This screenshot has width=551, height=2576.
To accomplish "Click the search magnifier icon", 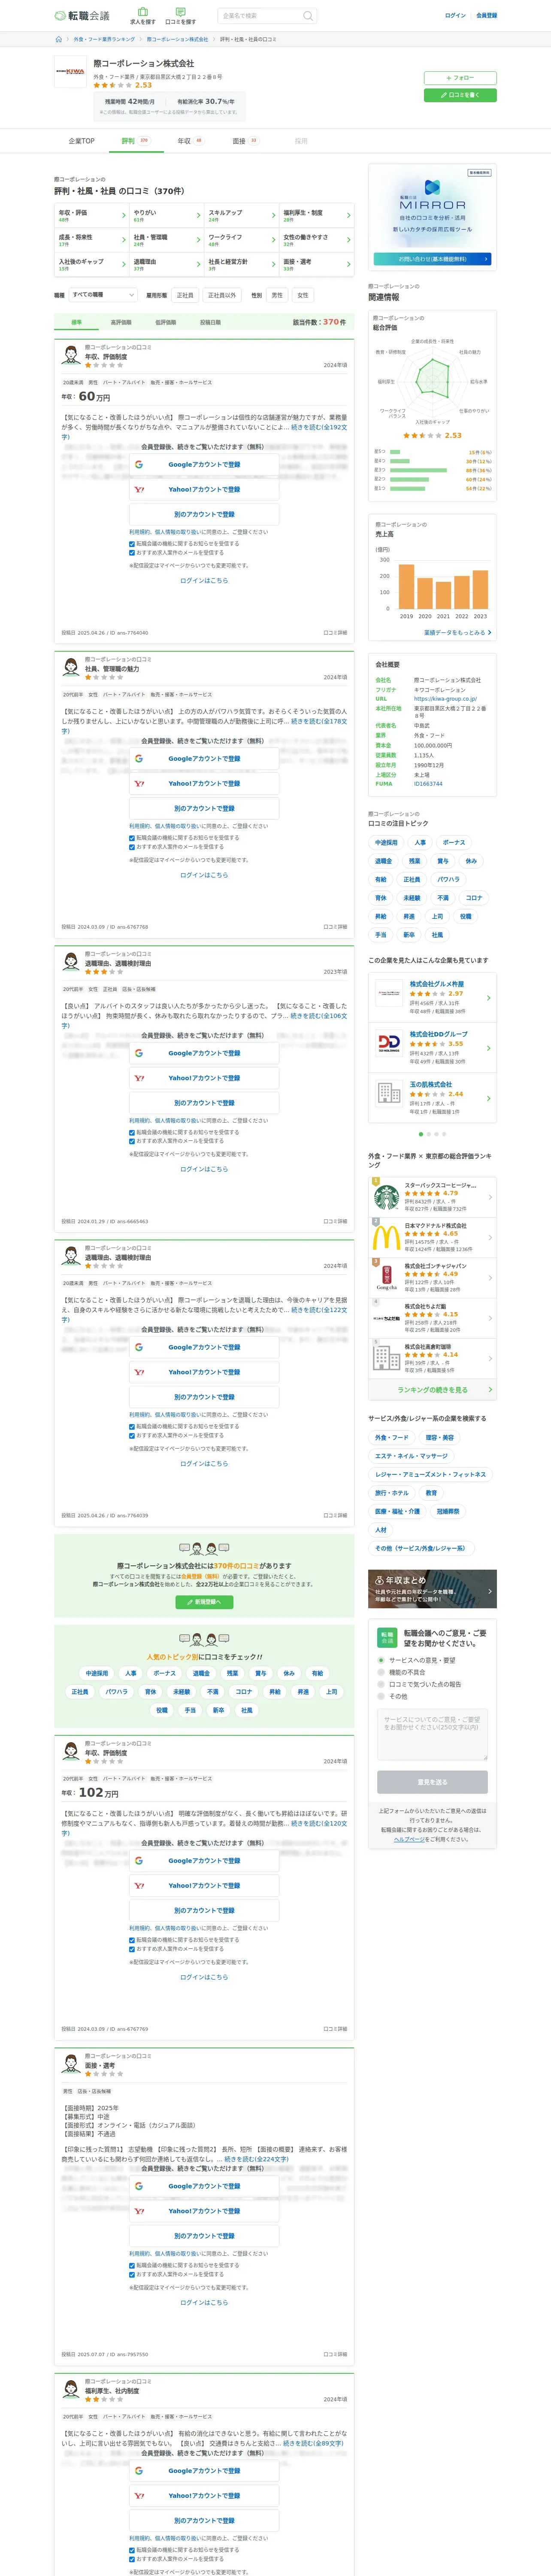I will click(308, 16).
